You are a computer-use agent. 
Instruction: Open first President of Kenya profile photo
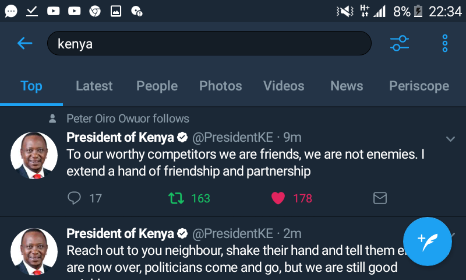click(x=34, y=155)
